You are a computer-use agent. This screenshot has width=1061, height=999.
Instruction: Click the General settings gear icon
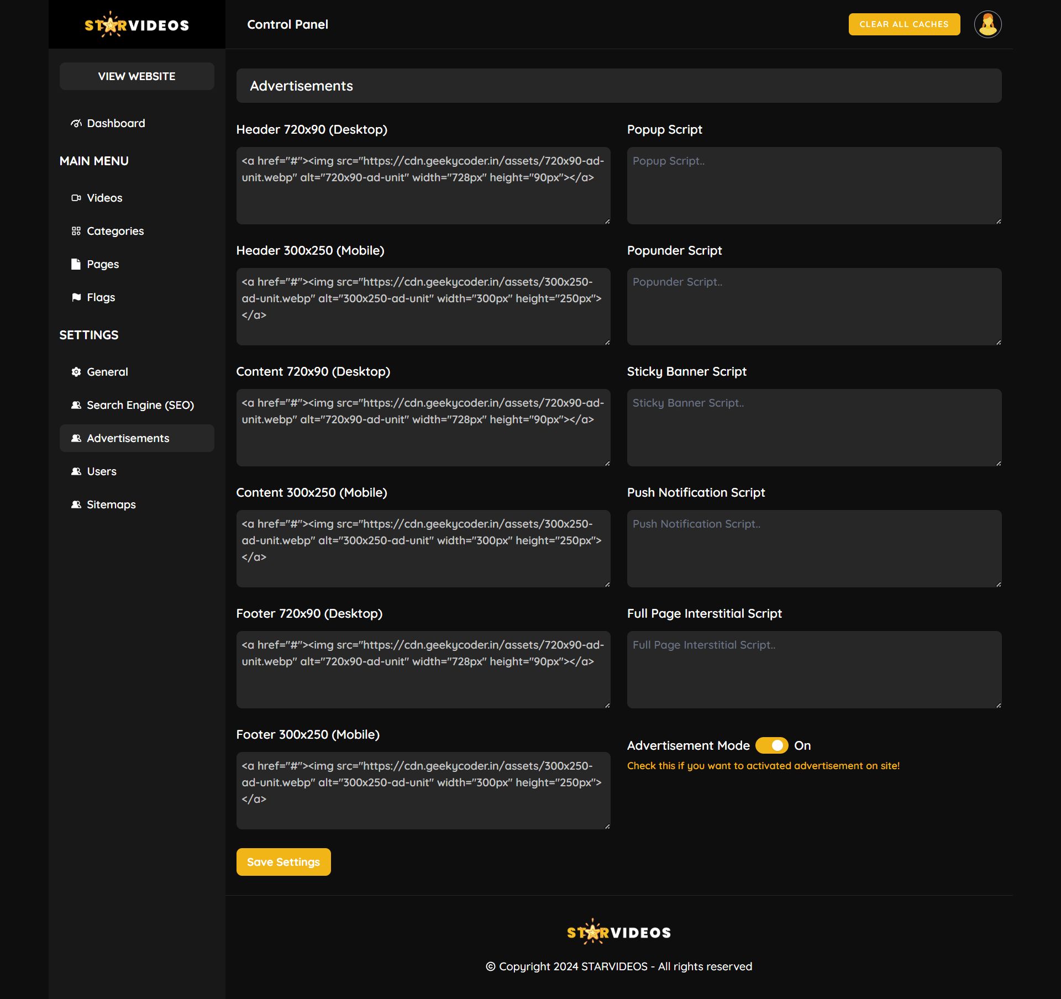[76, 372]
